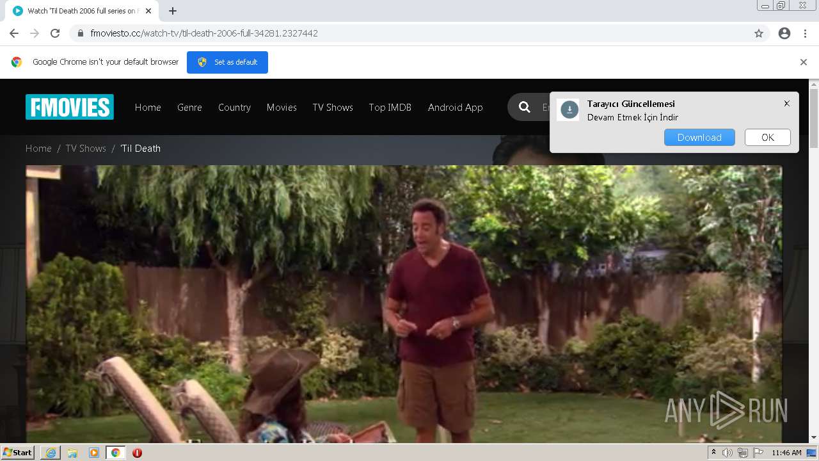Dismiss the default browser infobar

pos(804,62)
